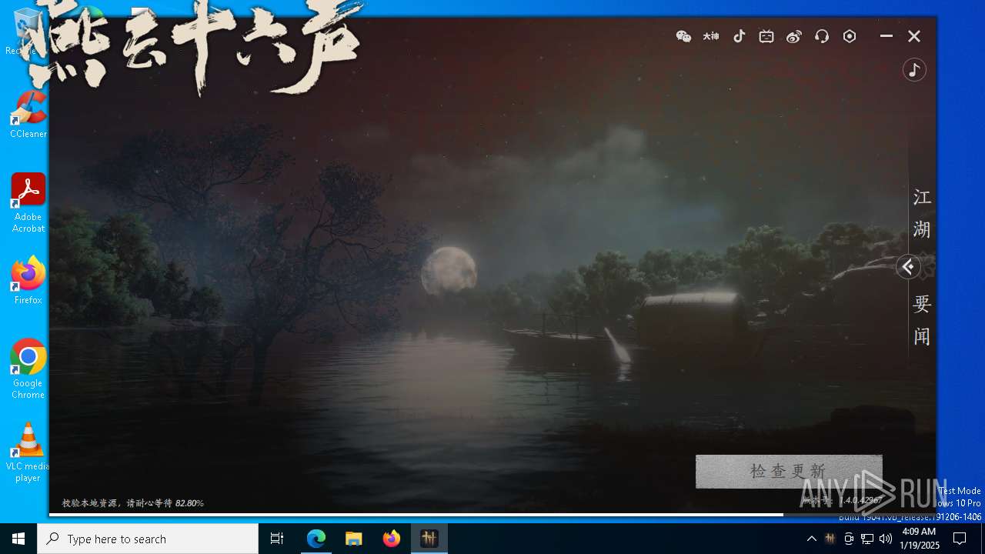This screenshot has width=985, height=554.
Task: Open the WeChat icon in launcher header
Action: point(683,36)
